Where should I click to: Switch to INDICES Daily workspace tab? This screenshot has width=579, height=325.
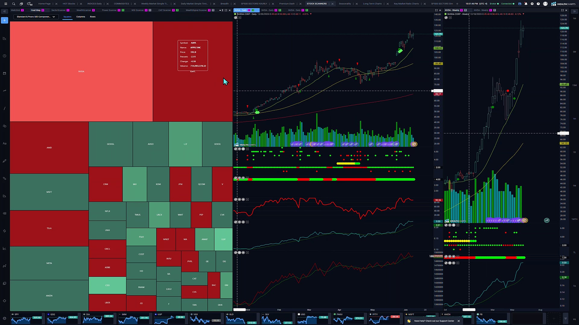[94, 4]
